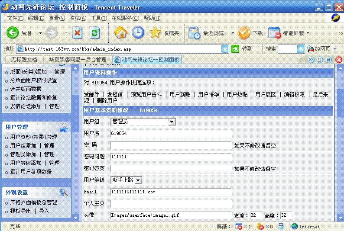Image resolution: width=344 pixels, height=231 pixels.
Task: Open the QQ网页 search engine dropdown
Action: [x=335, y=49]
